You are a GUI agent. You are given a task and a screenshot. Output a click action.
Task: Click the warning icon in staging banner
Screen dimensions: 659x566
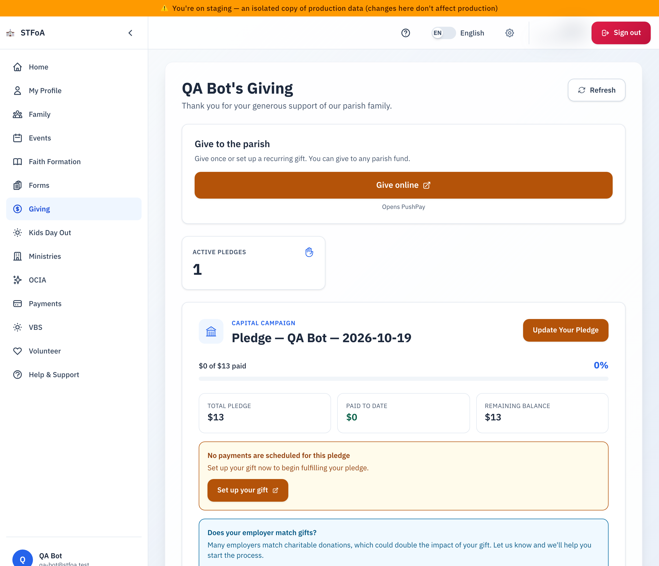pyautogui.click(x=164, y=8)
